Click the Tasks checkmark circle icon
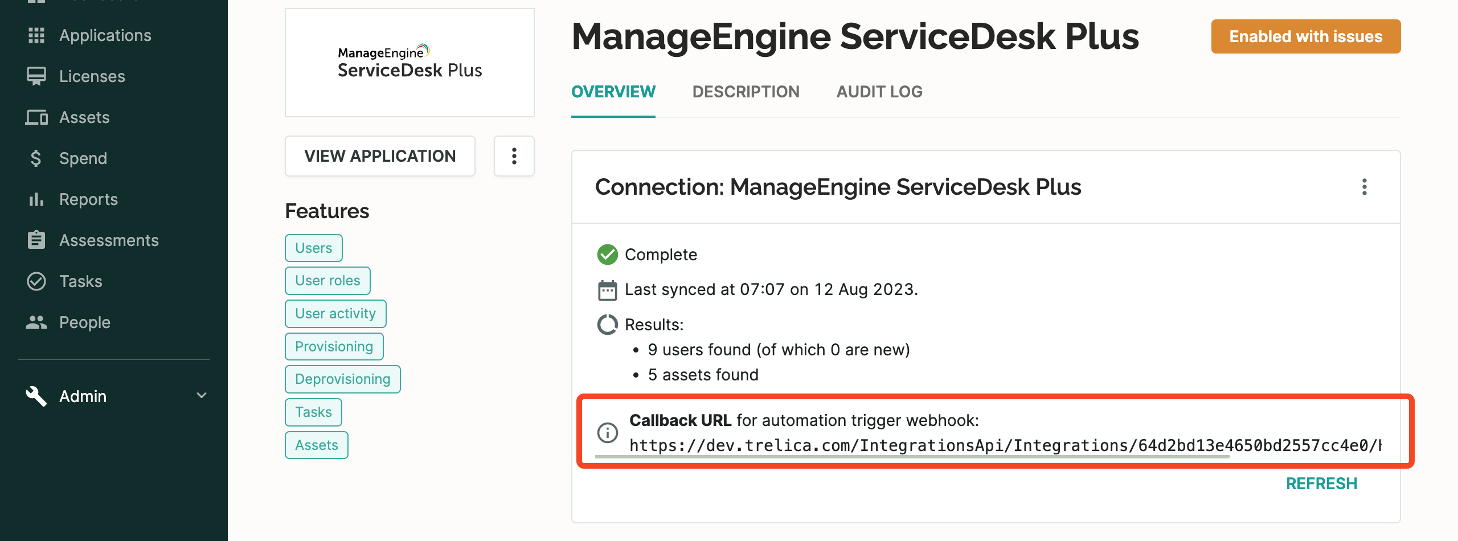Image resolution: width=1458 pixels, height=541 pixels. point(36,281)
